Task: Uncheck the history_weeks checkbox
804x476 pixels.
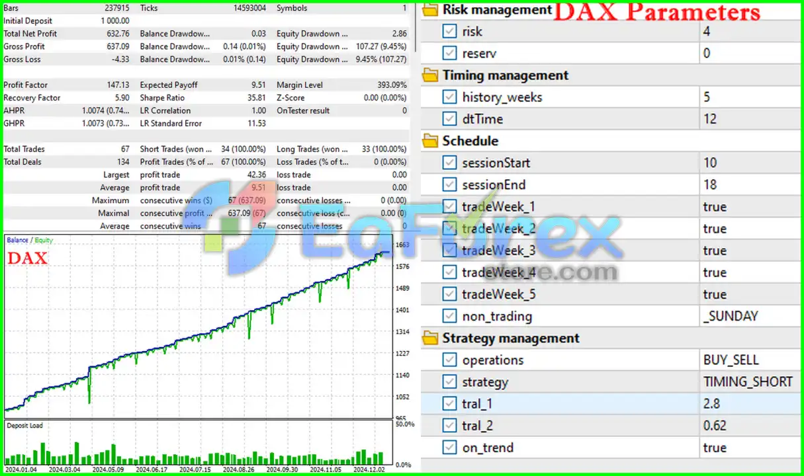Action: click(x=449, y=97)
